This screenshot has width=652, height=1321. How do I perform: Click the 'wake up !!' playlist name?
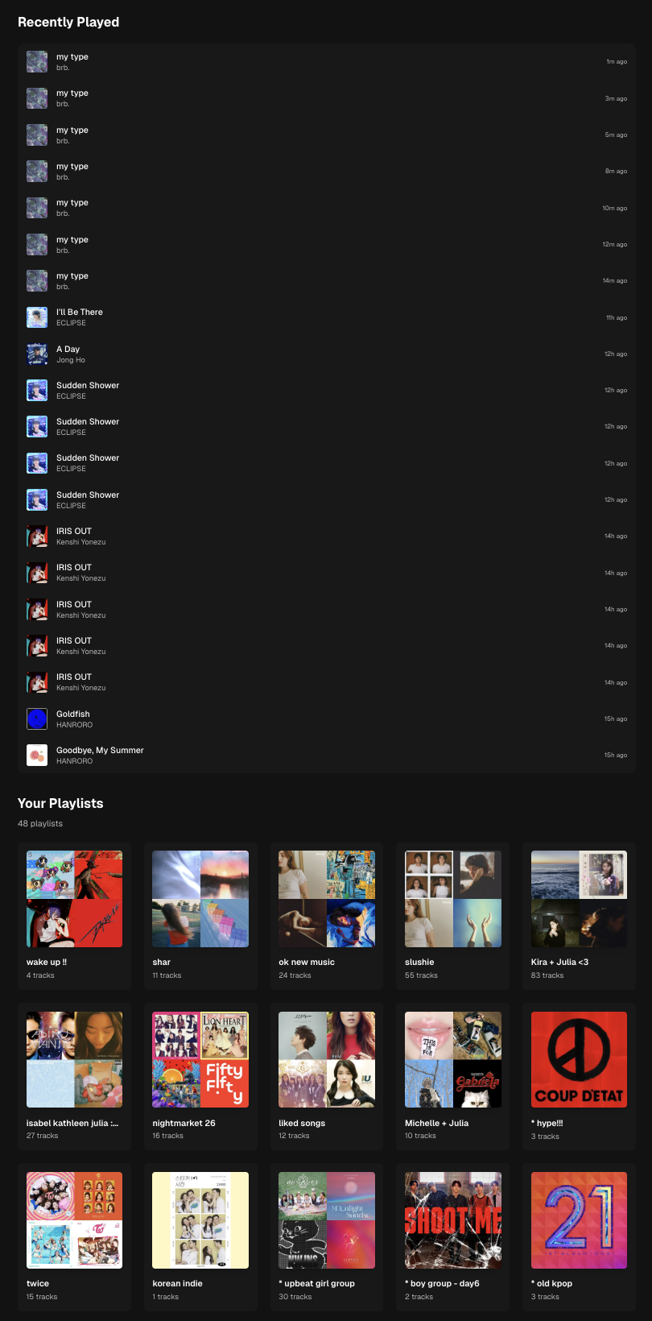pos(47,962)
